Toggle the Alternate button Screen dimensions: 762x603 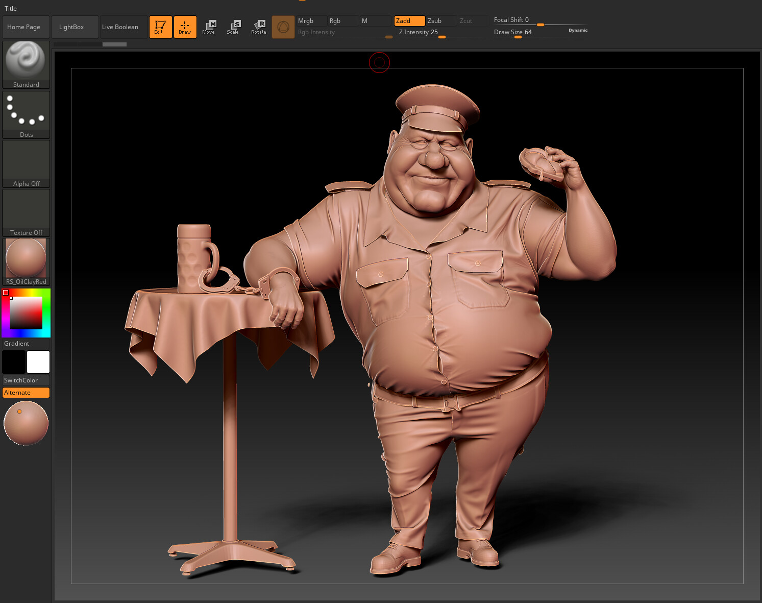[26, 393]
